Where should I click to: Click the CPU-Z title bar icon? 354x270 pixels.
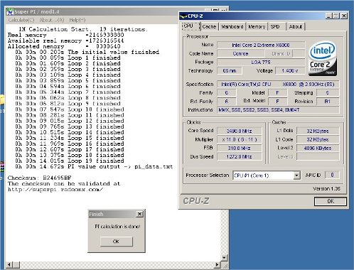[183, 16]
